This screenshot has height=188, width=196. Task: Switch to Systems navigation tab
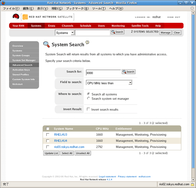[x=36, y=26]
